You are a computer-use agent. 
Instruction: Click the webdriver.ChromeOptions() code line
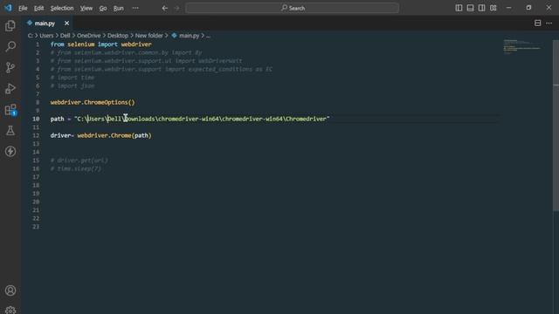tap(93, 103)
